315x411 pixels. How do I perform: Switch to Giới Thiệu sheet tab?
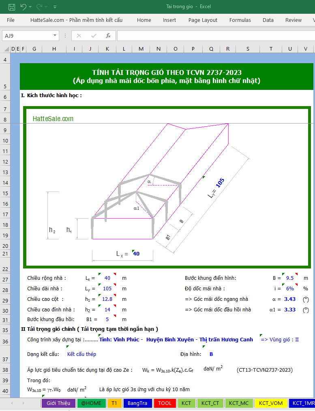pos(58,403)
